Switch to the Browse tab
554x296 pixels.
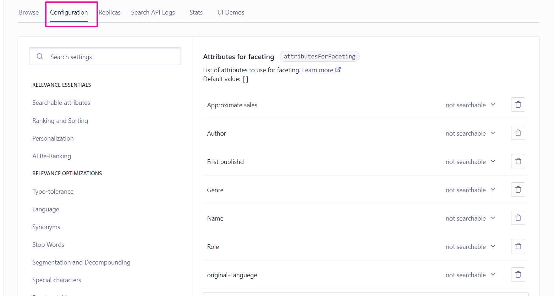(x=29, y=12)
